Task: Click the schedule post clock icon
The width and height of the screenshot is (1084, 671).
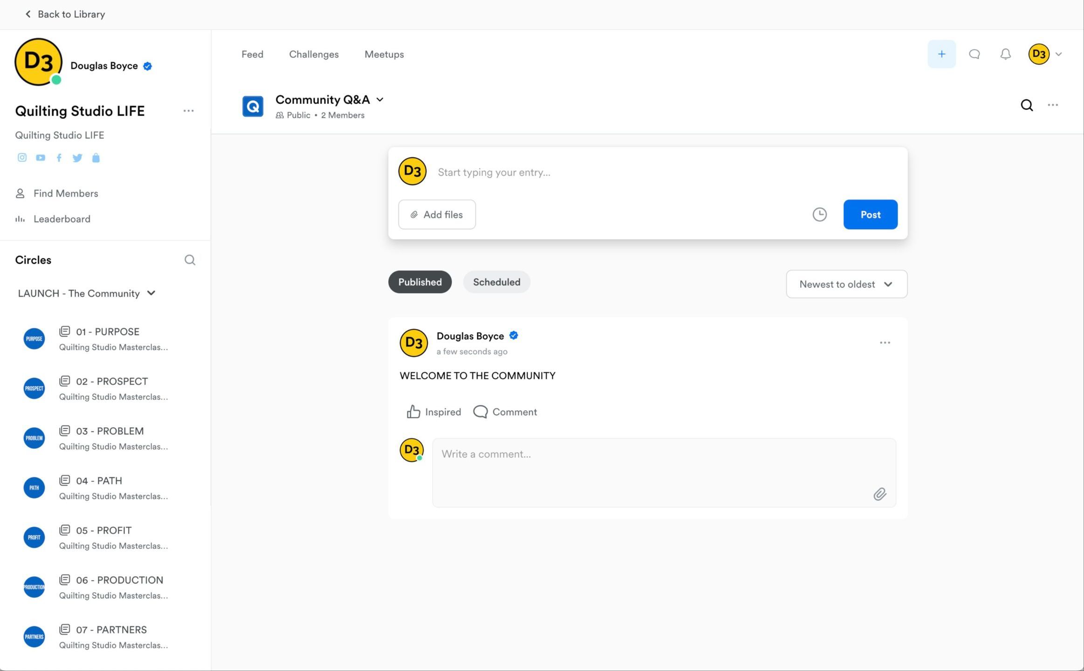Action: (x=819, y=214)
